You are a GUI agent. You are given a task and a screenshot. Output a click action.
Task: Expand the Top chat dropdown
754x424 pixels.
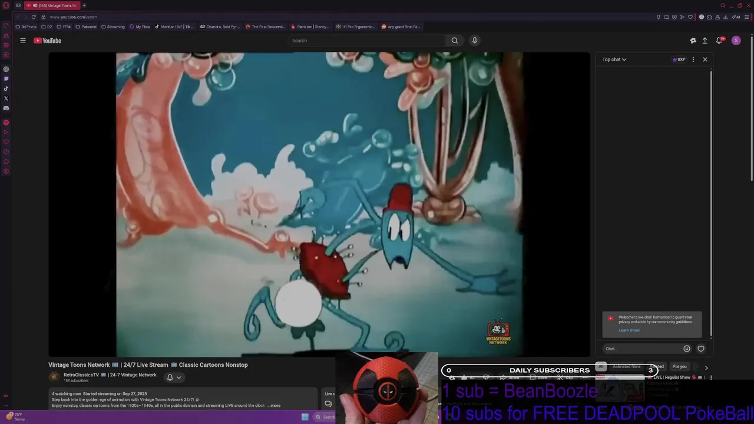pyautogui.click(x=614, y=59)
